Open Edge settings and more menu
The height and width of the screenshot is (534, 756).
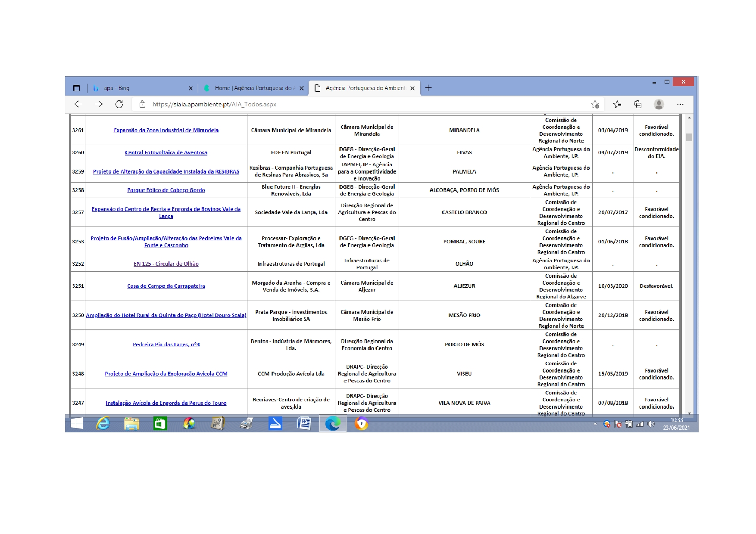point(680,104)
